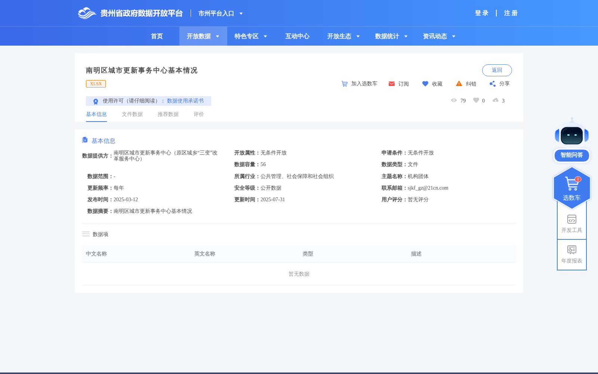This screenshot has width=598, height=374.
Task: Click the 英文名称 column header
Action: pyautogui.click(x=205, y=254)
